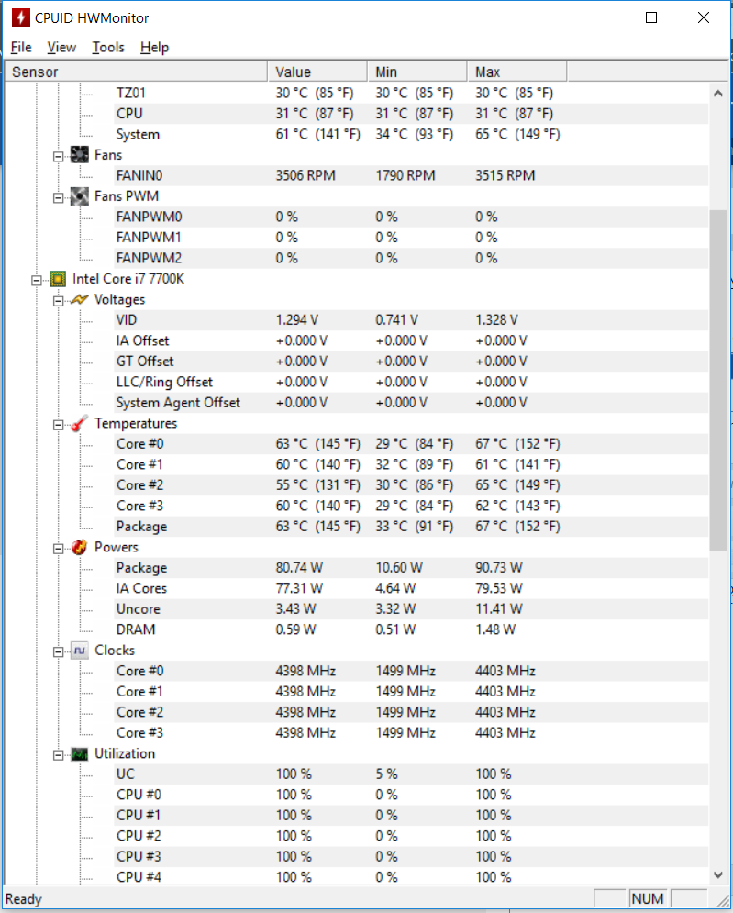Click the Temperatures thermometer icon
Screen dimensions: 733x913
click(x=79, y=423)
